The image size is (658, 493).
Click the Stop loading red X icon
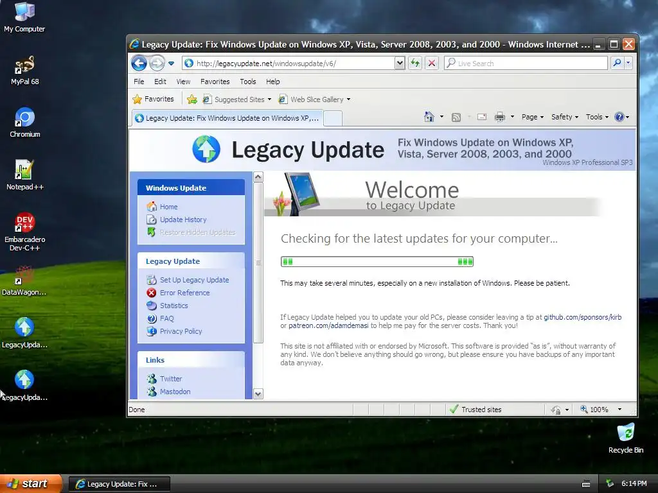point(431,64)
